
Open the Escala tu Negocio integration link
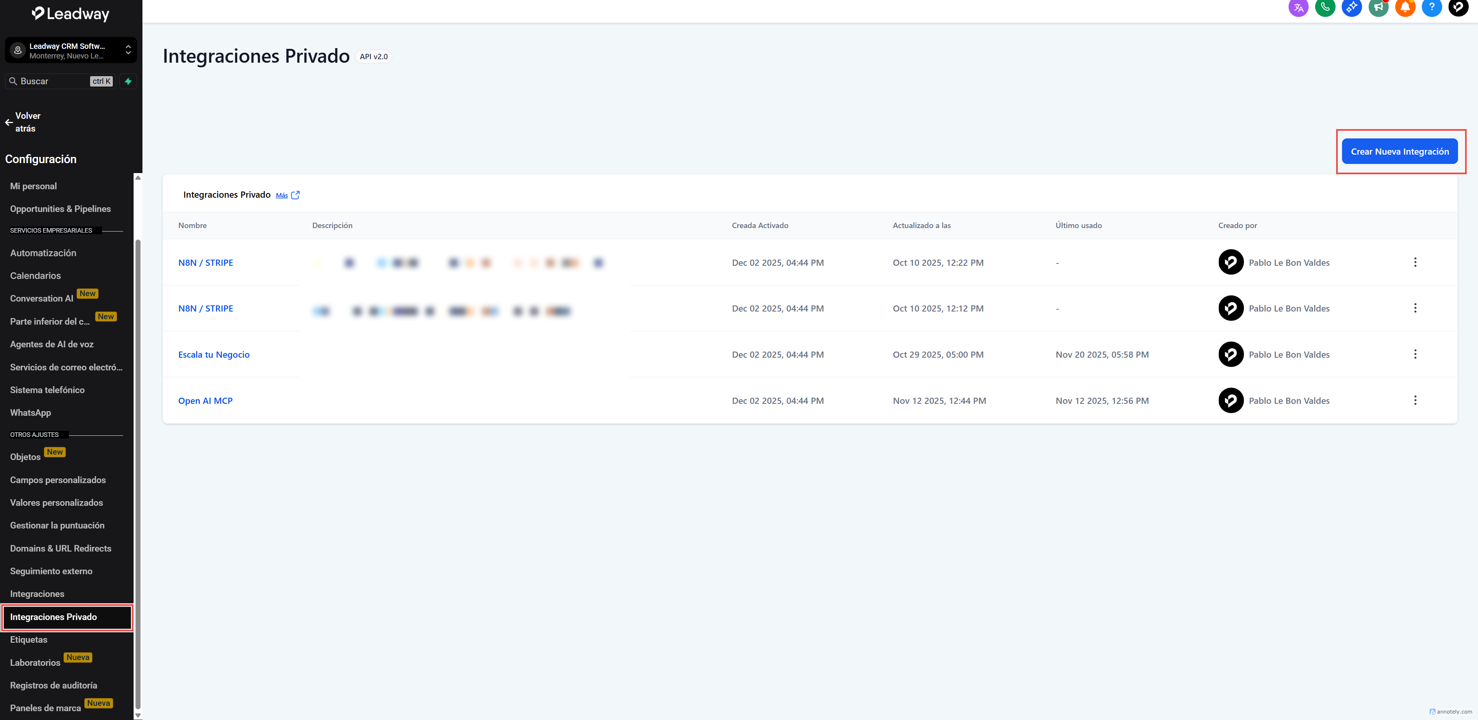[213, 355]
